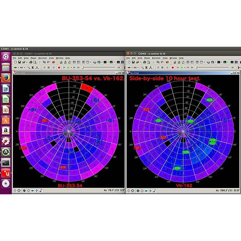This screenshot has width=241, height=241.
Task: Expand the Open folder dropdown arrow in COM1
Action: [x=27, y=62]
